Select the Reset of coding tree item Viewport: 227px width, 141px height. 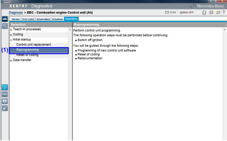[27, 55]
